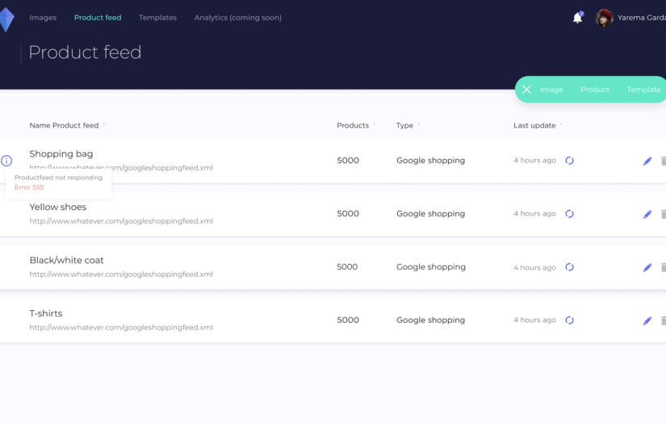This screenshot has height=424, width=666.
Task: Select Google shopping type in Yellow shoes row
Action: click(431, 214)
